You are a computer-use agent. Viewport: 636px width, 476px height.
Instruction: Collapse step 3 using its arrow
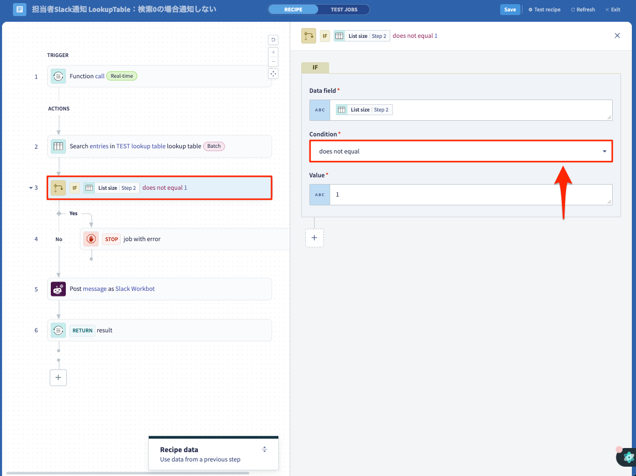tap(31, 188)
